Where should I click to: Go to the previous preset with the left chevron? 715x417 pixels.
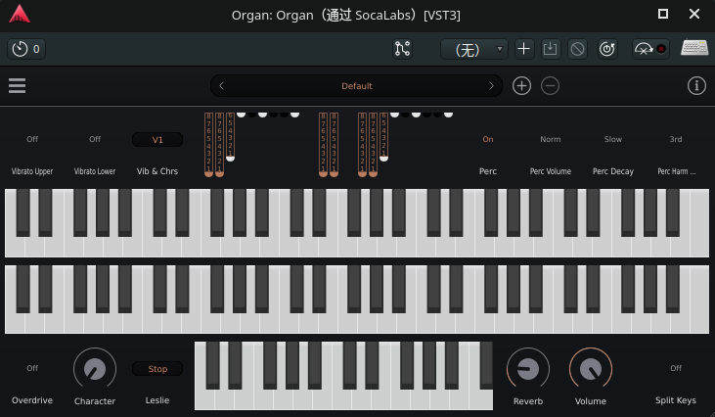(222, 86)
